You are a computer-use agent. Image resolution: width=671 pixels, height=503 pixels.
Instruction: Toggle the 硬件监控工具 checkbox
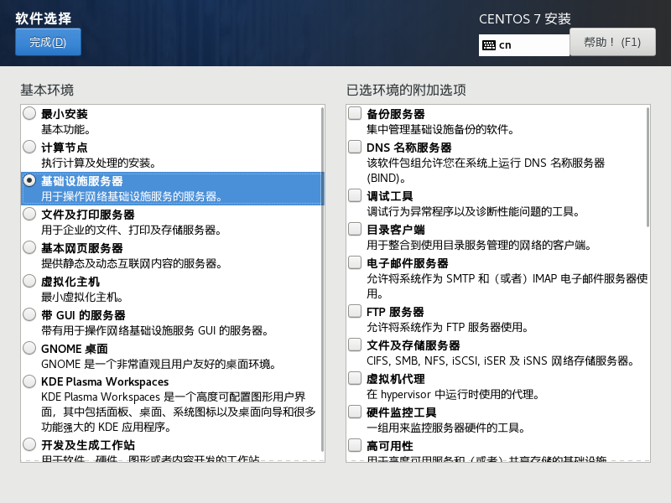pos(356,412)
